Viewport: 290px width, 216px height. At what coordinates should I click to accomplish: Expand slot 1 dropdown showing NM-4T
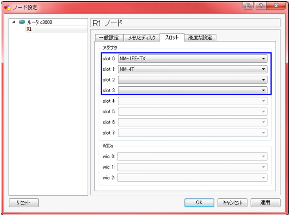193,69
